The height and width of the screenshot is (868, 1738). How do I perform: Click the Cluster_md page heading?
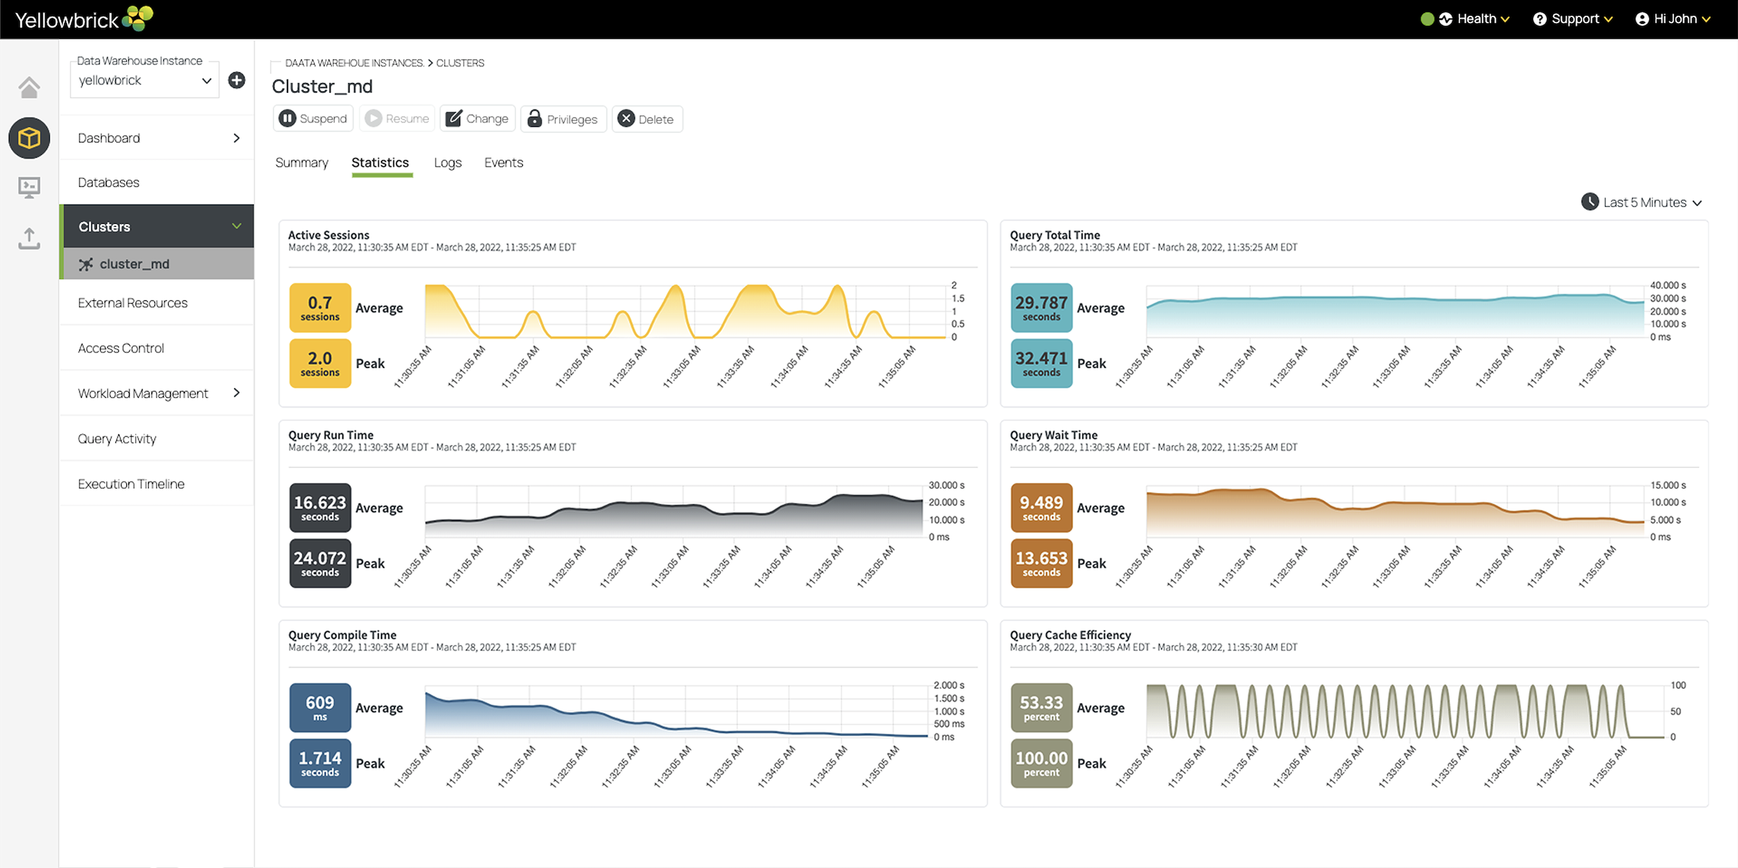(322, 86)
